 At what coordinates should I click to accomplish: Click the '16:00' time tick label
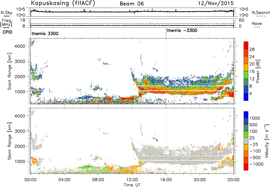[x=166, y=180]
